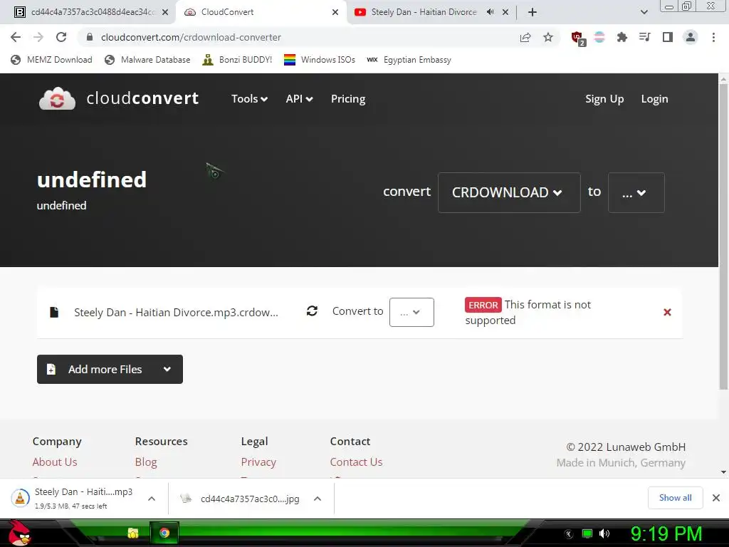Open the Contact Us footer link
Image resolution: width=729 pixels, height=547 pixels.
(x=356, y=462)
